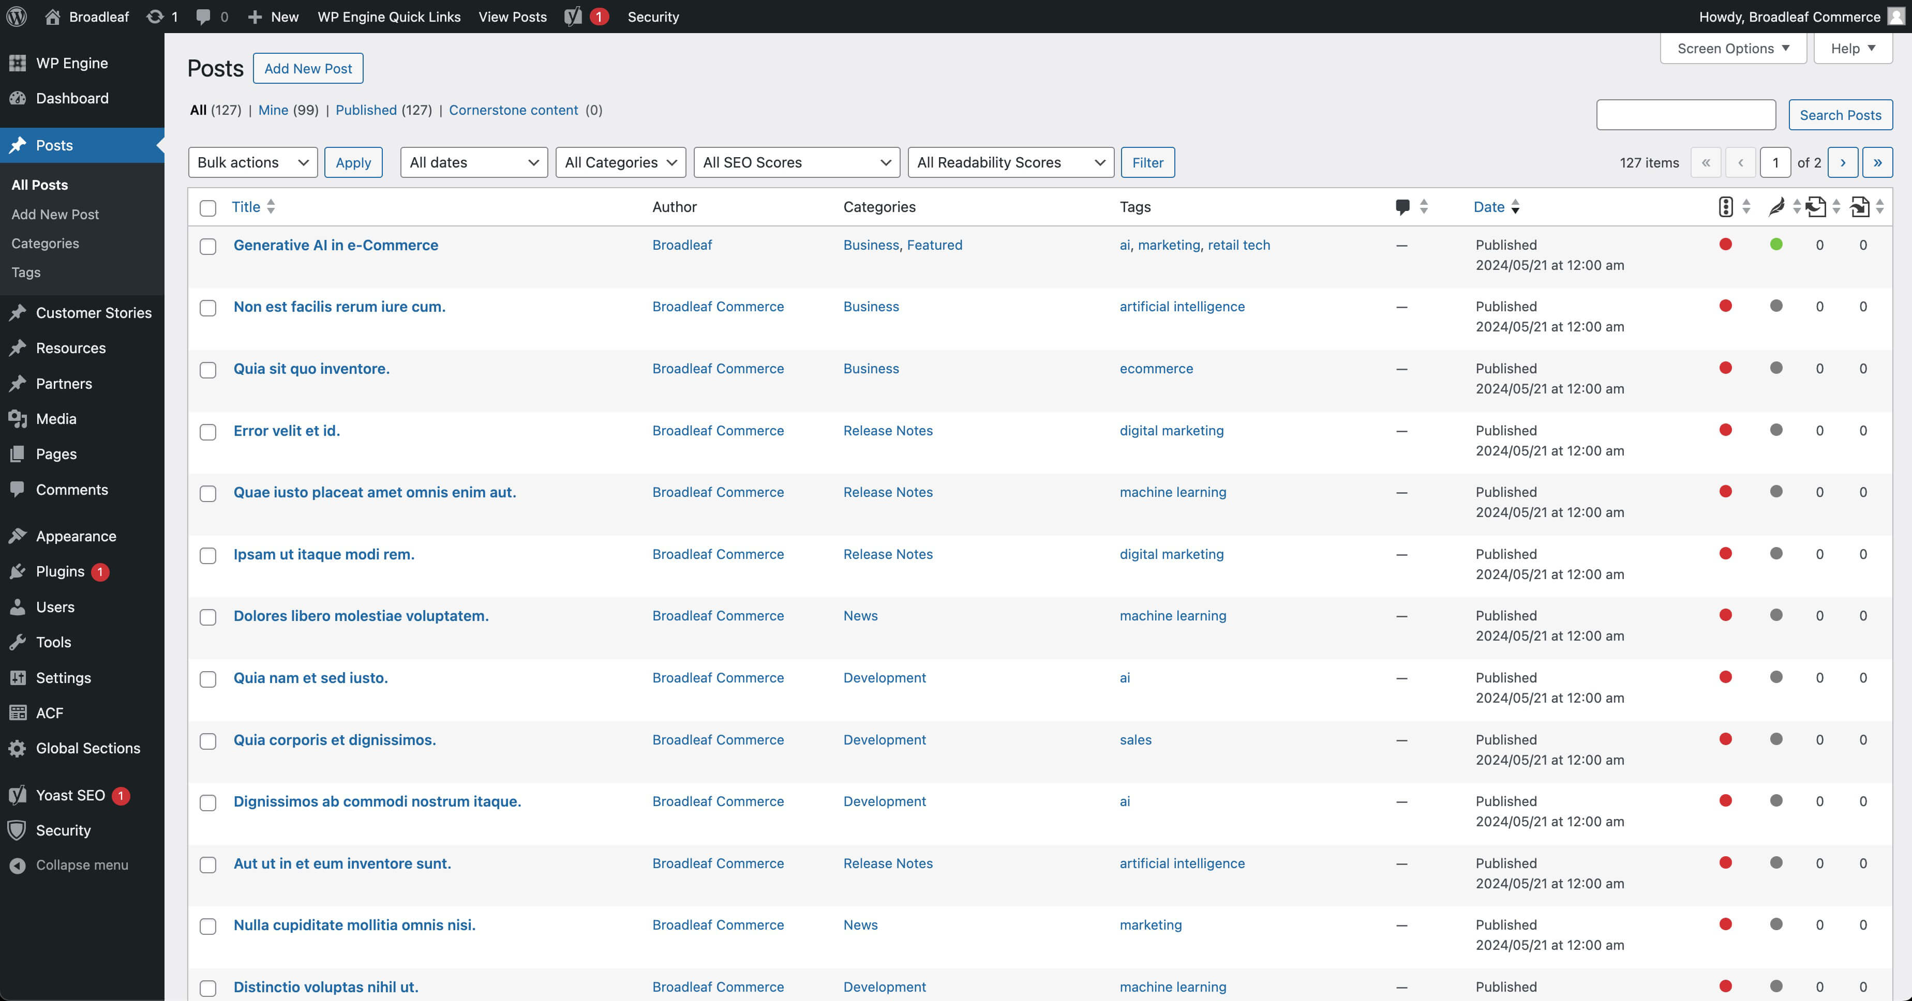Click gray readability dot for Non est facilis post
Viewport: 1912px width, 1001px height.
pos(1776,306)
